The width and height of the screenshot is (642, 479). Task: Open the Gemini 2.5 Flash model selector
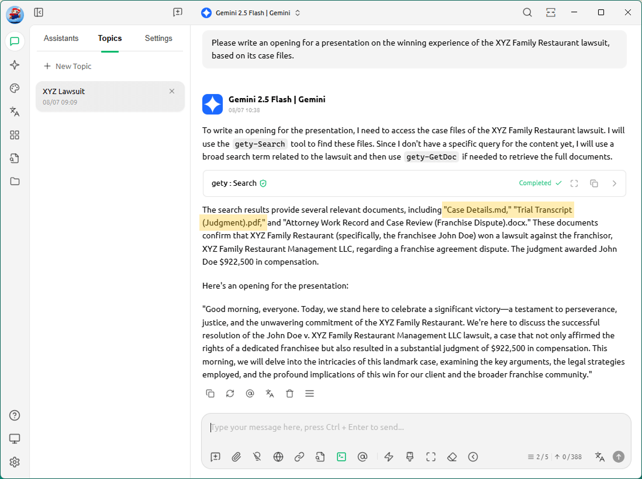tap(251, 13)
